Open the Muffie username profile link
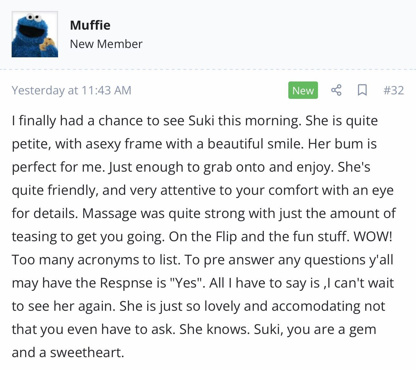This screenshot has width=416, height=370. click(90, 25)
